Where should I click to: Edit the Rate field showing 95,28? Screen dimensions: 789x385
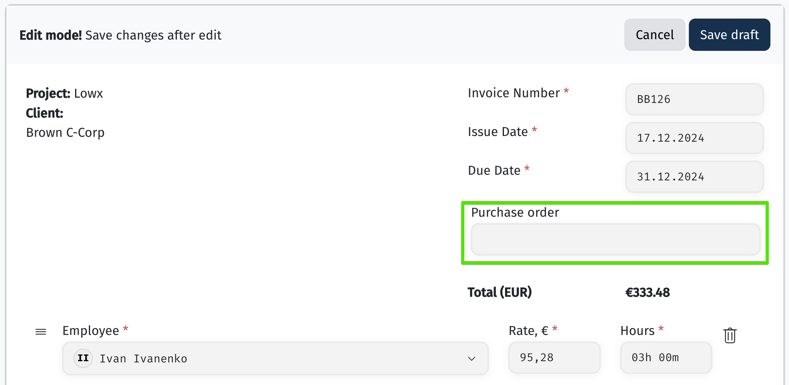(554, 358)
